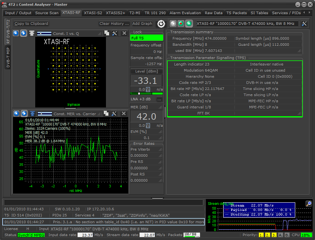This screenshot has width=315, height=240.
Task: Open the Raw Data tab
Action: click(x=214, y=13)
